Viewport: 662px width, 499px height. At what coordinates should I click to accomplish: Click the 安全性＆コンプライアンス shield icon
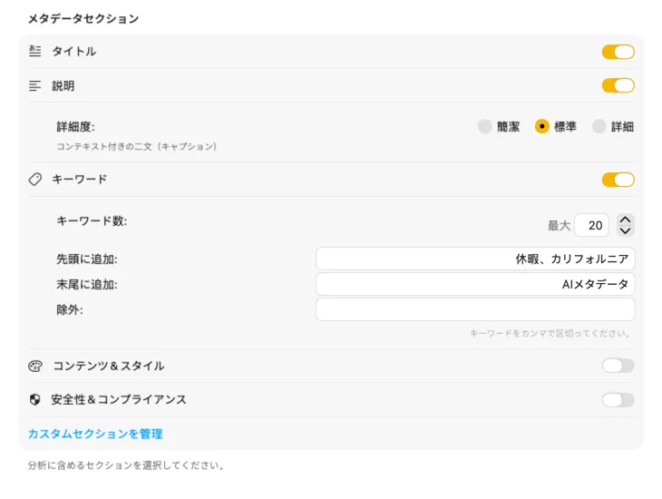tap(35, 400)
